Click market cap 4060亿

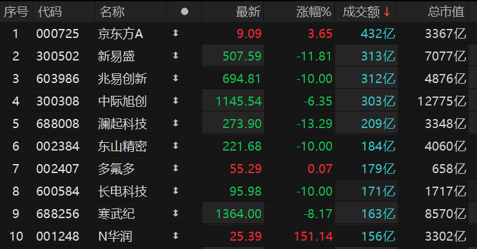pyautogui.click(x=445, y=146)
